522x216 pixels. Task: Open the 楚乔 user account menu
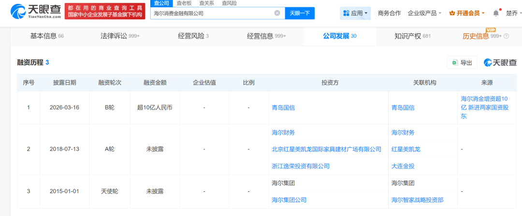tap(513, 14)
